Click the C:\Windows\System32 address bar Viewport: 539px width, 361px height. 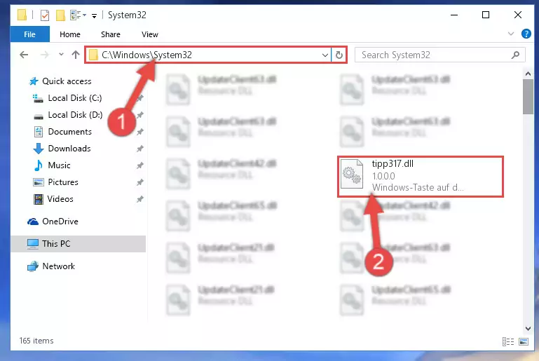(208, 55)
